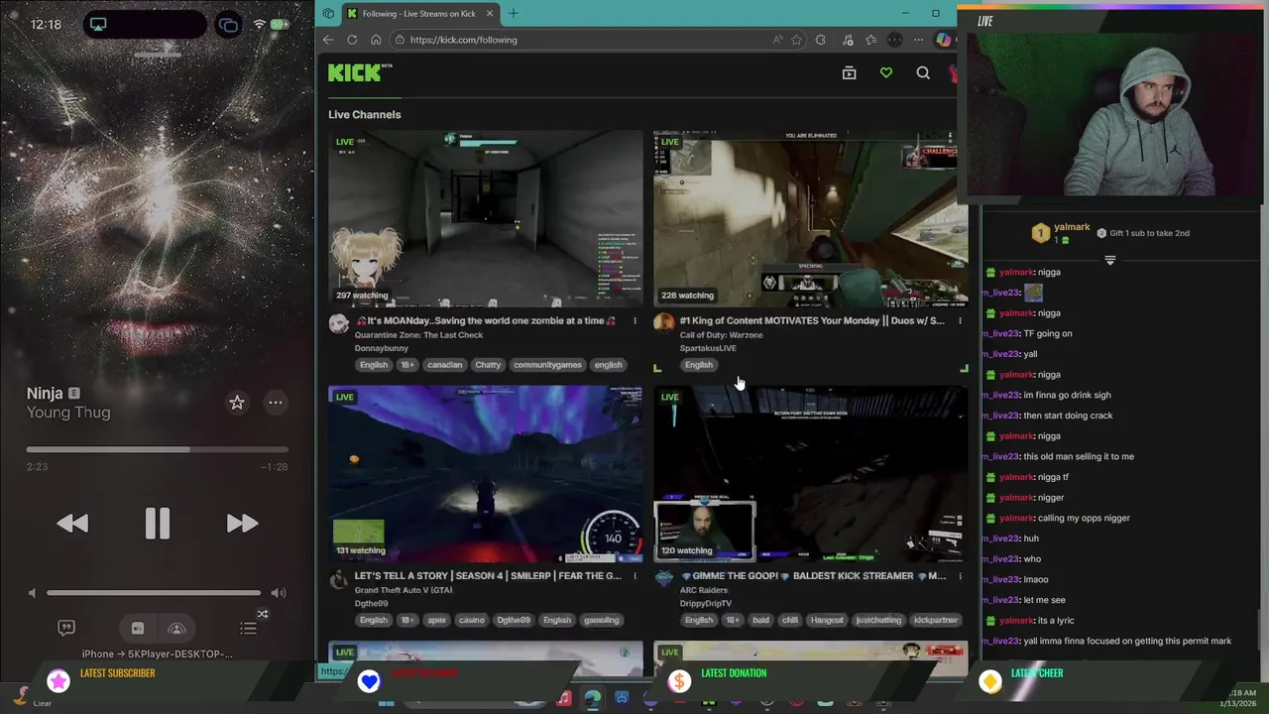Go back in the browser
1269x714 pixels.
328,40
